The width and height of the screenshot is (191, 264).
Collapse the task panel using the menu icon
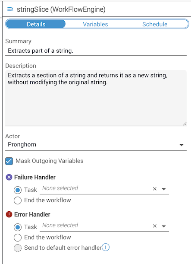pyautogui.click(x=10, y=9)
